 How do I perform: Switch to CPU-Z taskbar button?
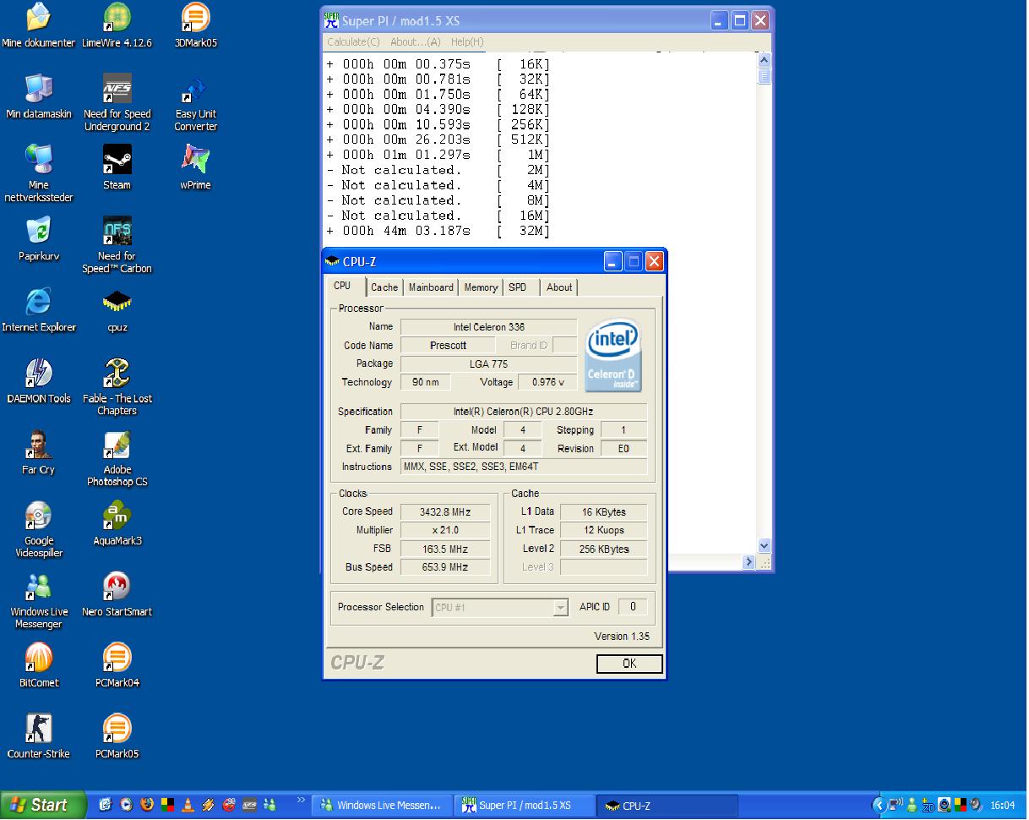[667, 806]
